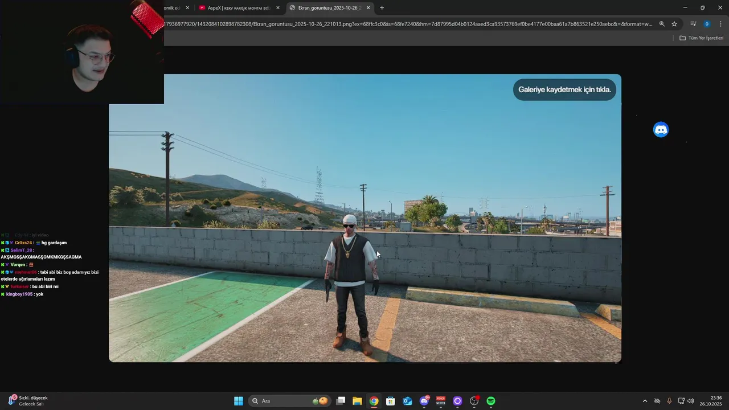Viewport: 729px width, 410px height.
Task: Close the AspeX YouTube tab
Action: (x=278, y=8)
